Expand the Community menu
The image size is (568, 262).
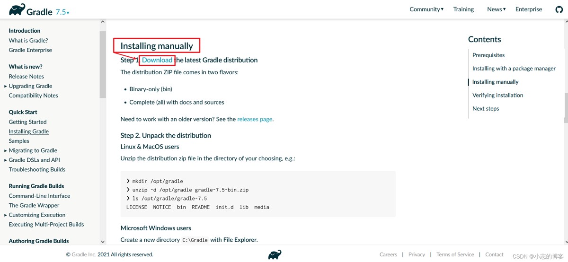(426, 9)
